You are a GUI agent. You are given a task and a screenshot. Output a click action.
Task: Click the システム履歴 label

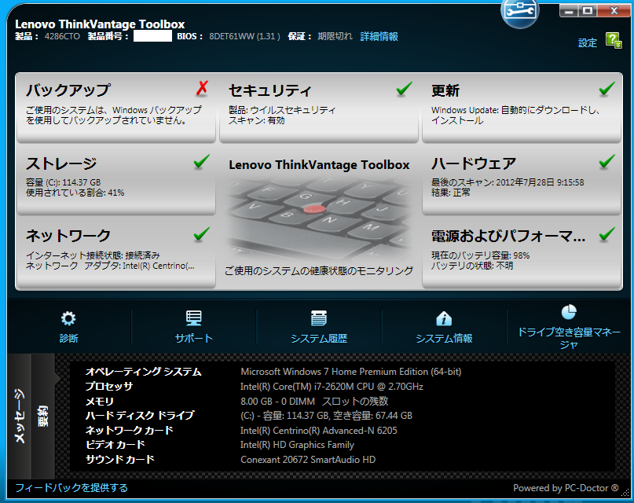coord(319,338)
